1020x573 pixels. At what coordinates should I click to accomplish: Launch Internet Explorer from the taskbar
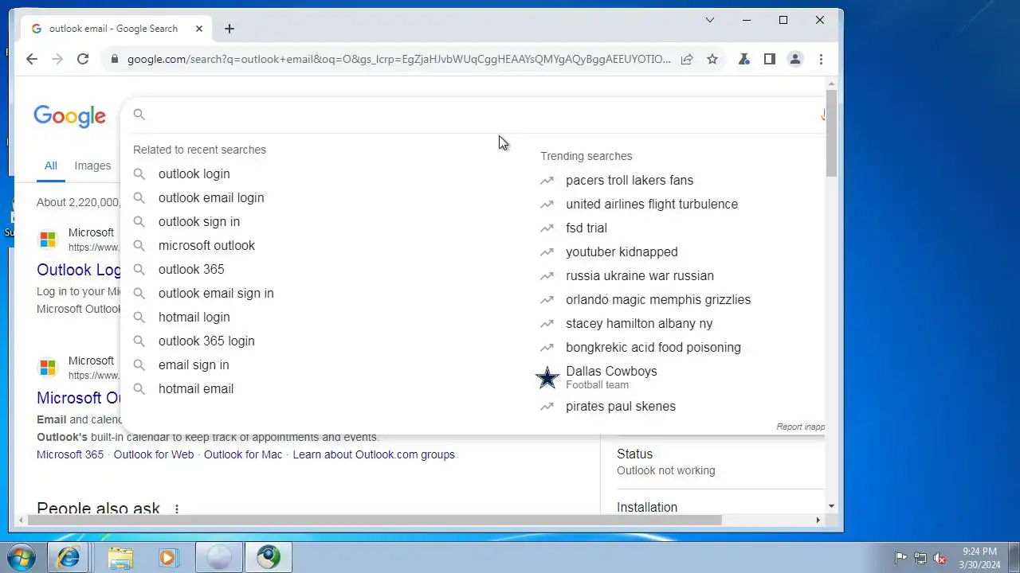point(69,557)
